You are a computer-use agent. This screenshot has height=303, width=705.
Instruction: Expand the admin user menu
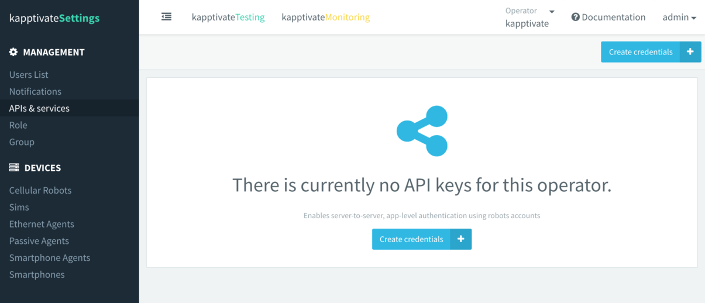click(x=679, y=18)
